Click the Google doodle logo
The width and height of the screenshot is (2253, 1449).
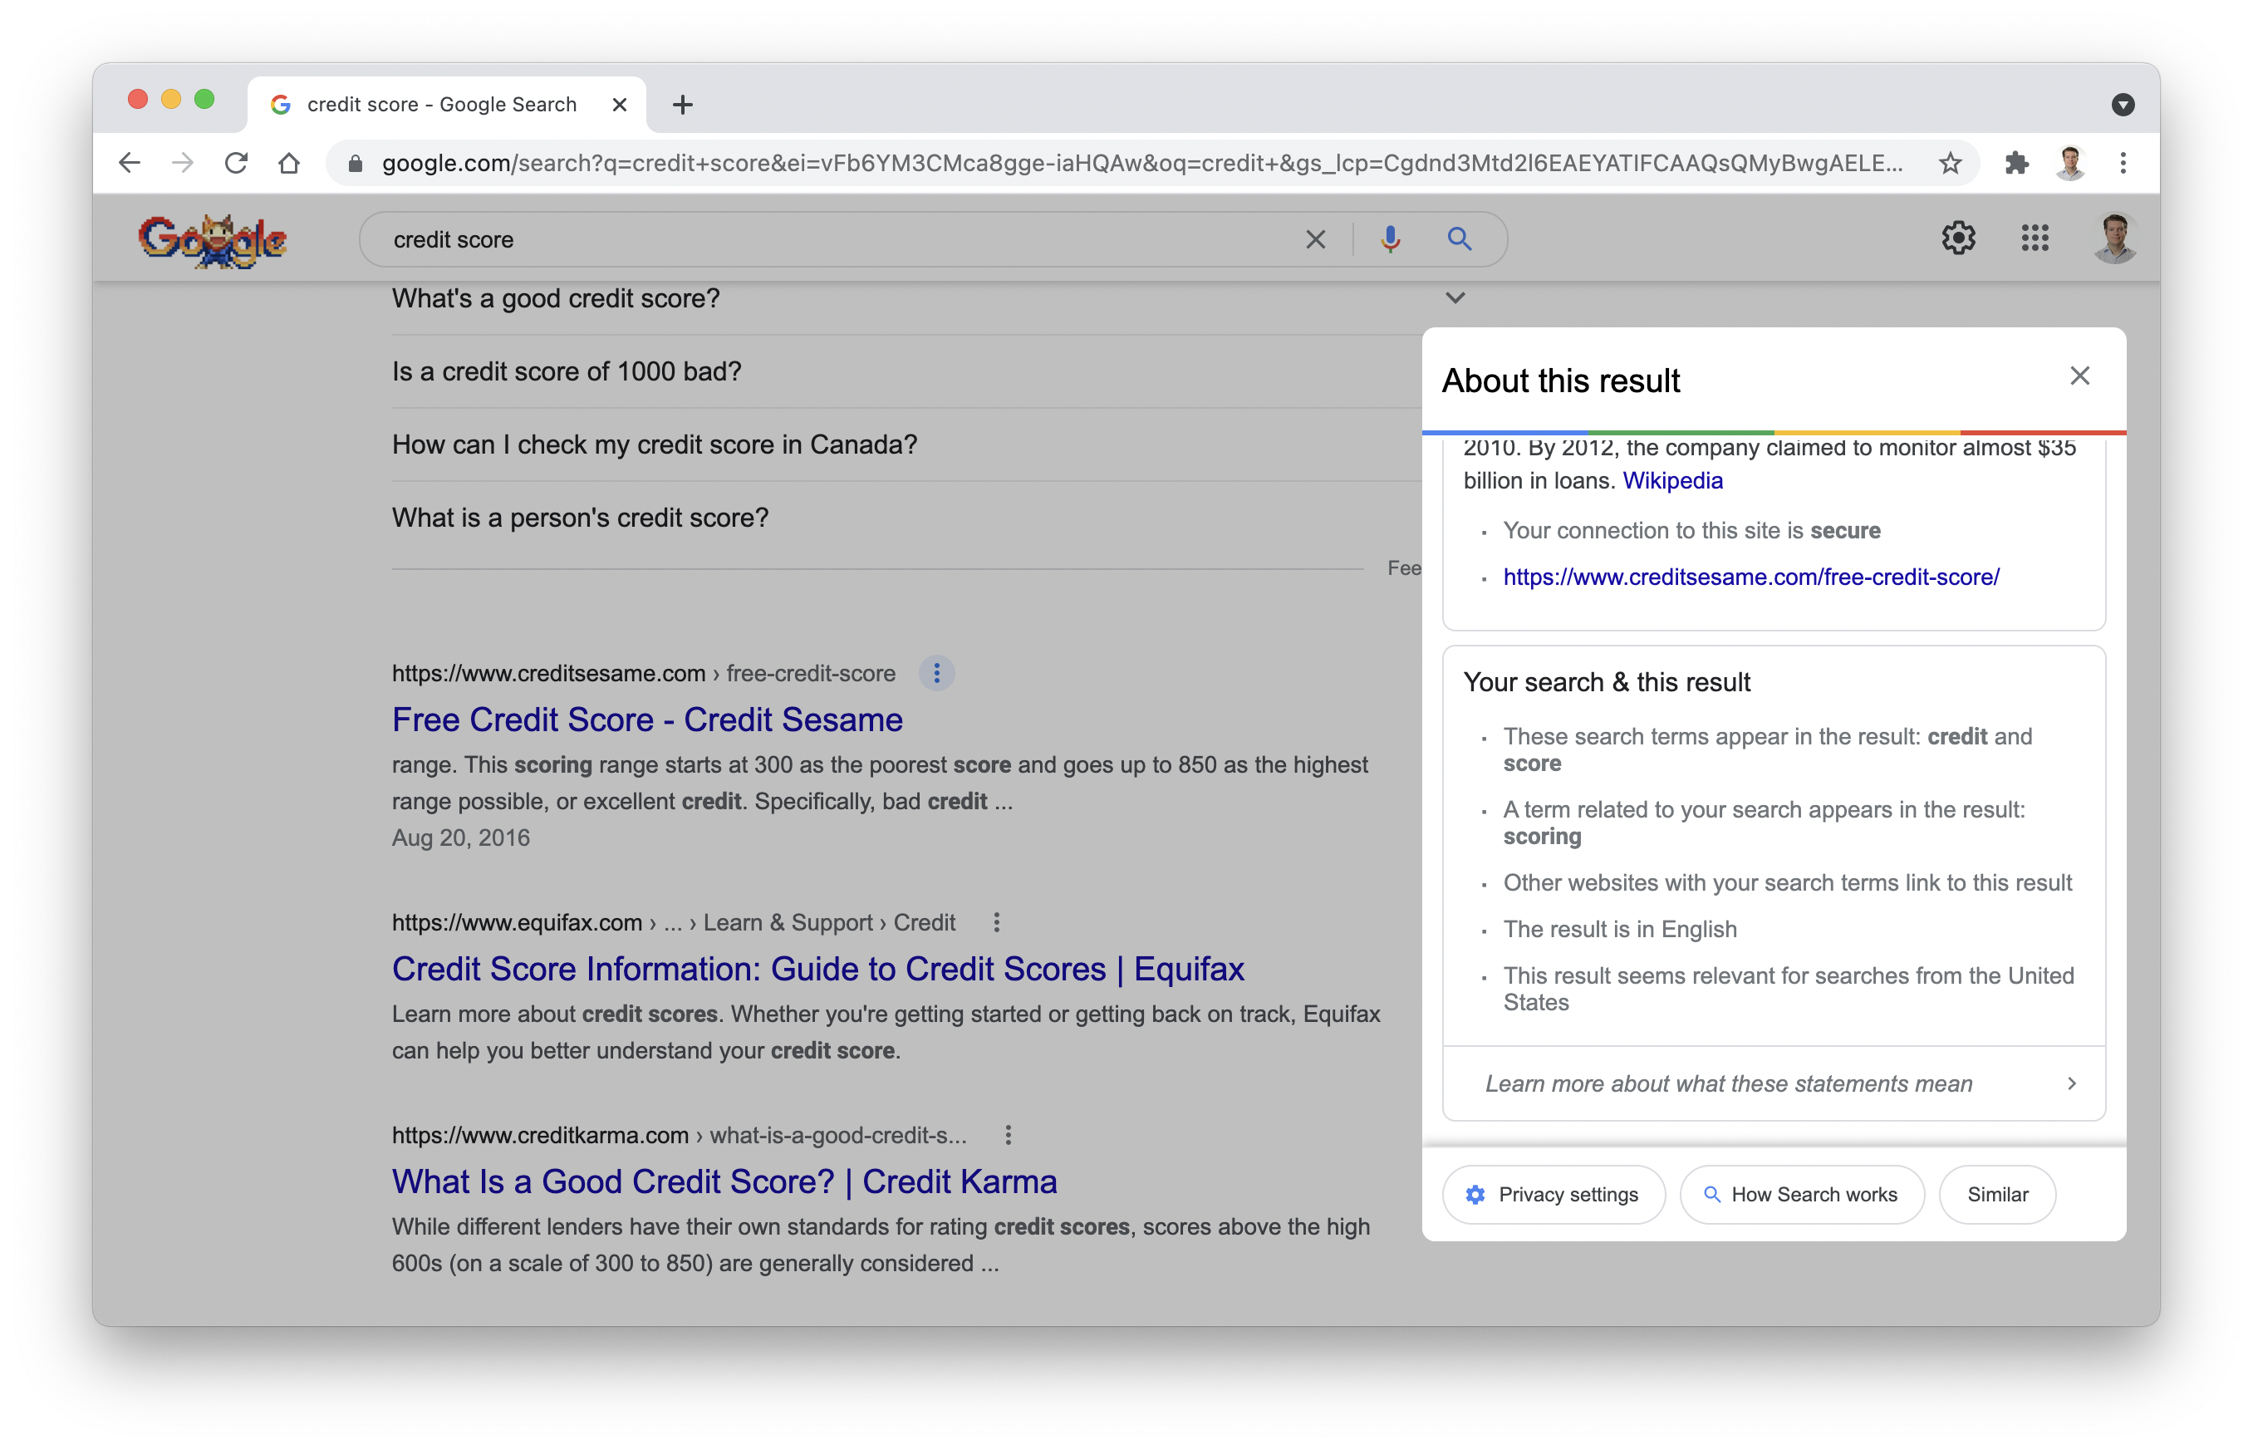coord(213,239)
